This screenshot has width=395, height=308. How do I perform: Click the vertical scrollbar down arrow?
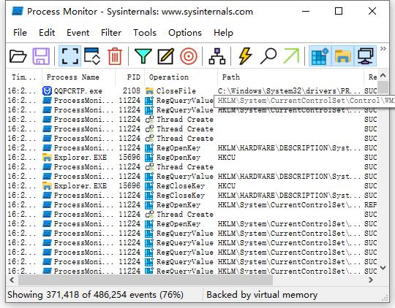coord(383,268)
